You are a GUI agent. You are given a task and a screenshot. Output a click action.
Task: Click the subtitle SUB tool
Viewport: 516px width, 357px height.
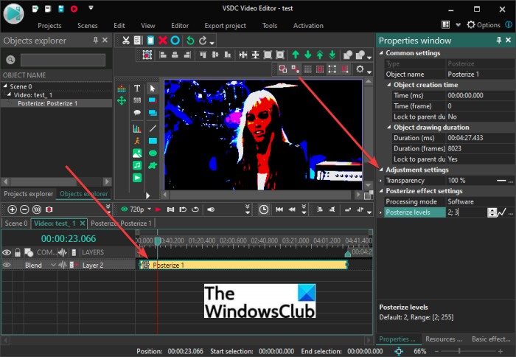click(137, 101)
